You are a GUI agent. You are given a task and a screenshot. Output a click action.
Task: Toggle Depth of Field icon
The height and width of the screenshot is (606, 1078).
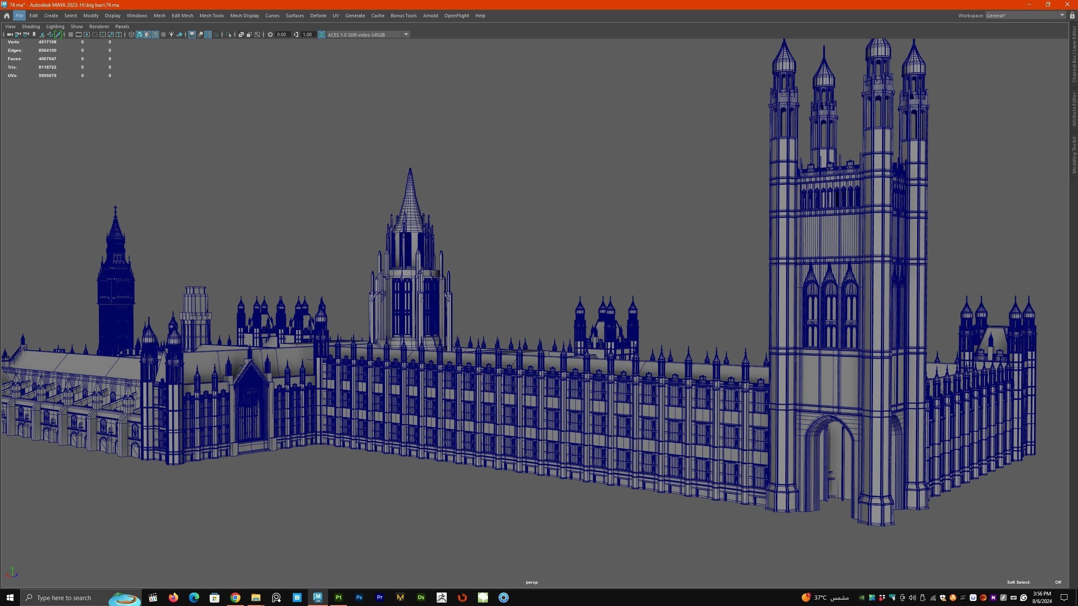tap(216, 35)
